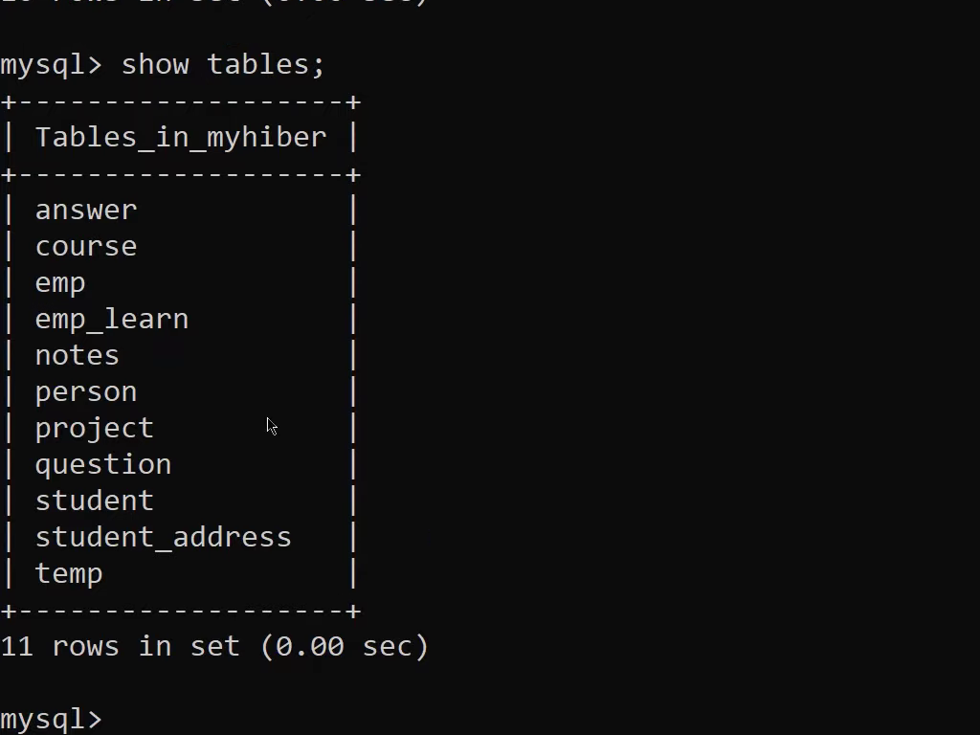Select the 'emp_learn' table name
Image resolution: width=980 pixels, height=735 pixels.
pyautogui.click(x=112, y=320)
